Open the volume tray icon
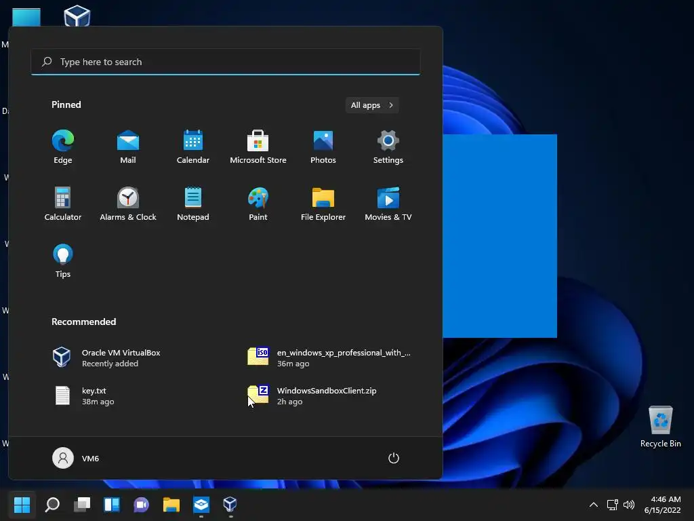This screenshot has height=521, width=694. 628,505
